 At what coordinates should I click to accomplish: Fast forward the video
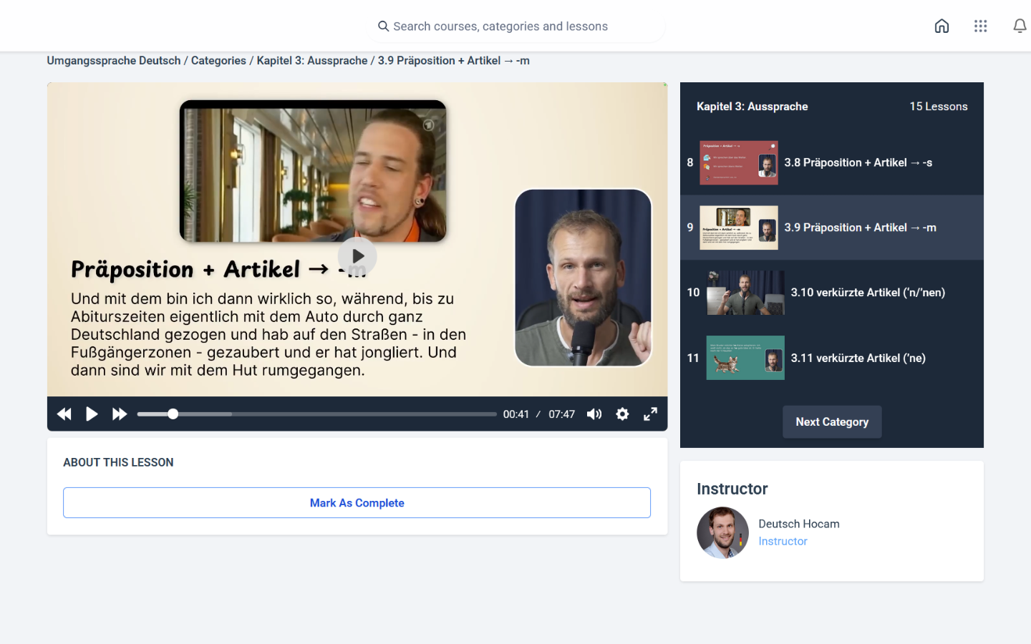[x=120, y=414]
